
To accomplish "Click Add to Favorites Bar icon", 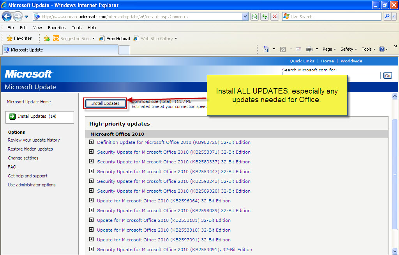I will [47, 39].
